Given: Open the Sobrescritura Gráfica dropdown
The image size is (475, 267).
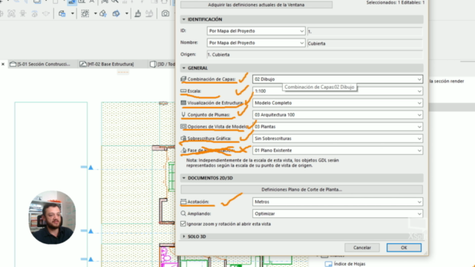Looking at the screenshot, I should [x=338, y=139].
